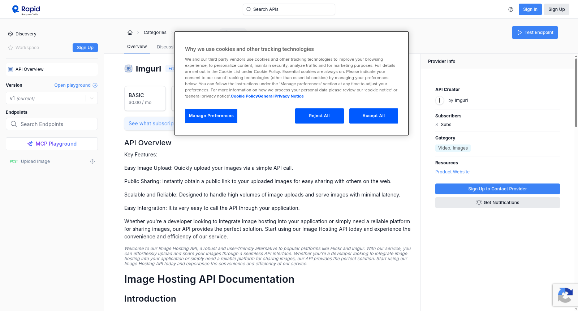
Task: Click the API Overview sidebar icon
Action: click(10, 69)
